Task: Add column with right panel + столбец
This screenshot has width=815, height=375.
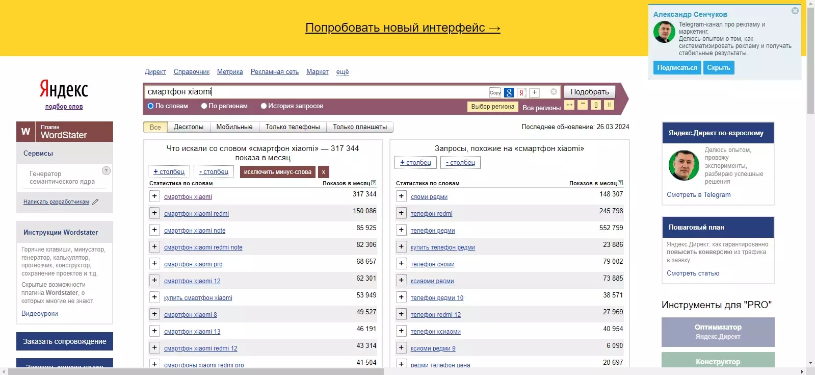Action: pyautogui.click(x=416, y=163)
